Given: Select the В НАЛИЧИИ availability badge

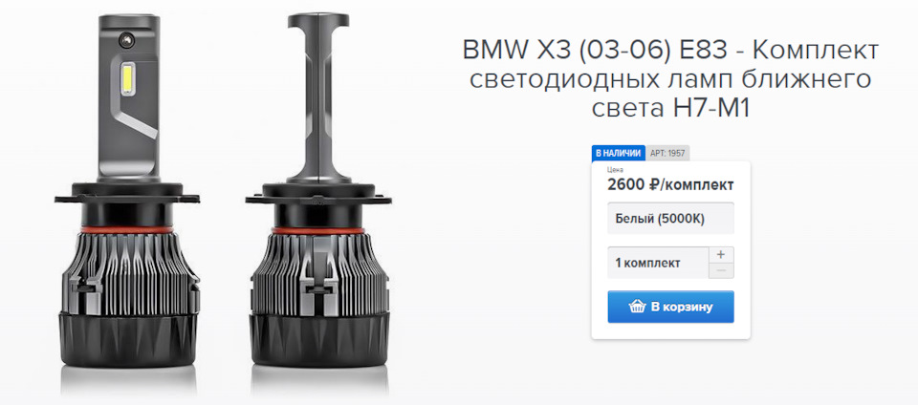Looking at the screenshot, I should click(619, 153).
